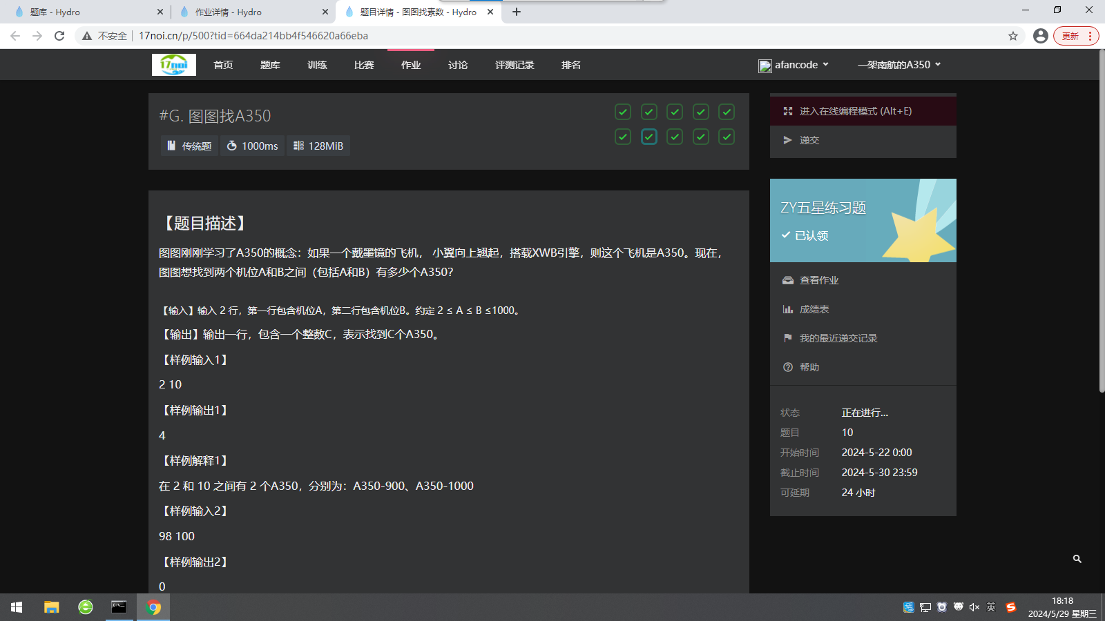Image resolution: width=1105 pixels, height=621 pixels.
Task: Enter online programming mode (Alt+E)
Action: [x=863, y=111]
